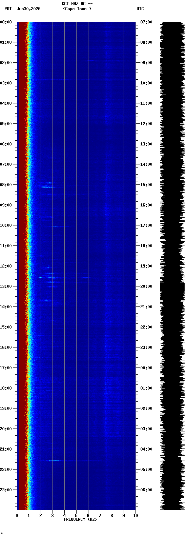Image resolution: width=187 pixels, height=537 pixels.
Task: Click the UTC time label '15:00'
Action: pos(146,185)
